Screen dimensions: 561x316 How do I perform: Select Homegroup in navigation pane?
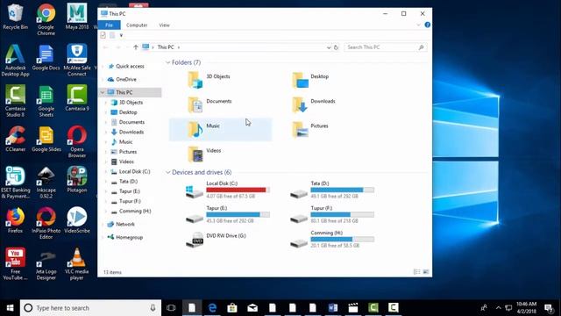tap(129, 237)
